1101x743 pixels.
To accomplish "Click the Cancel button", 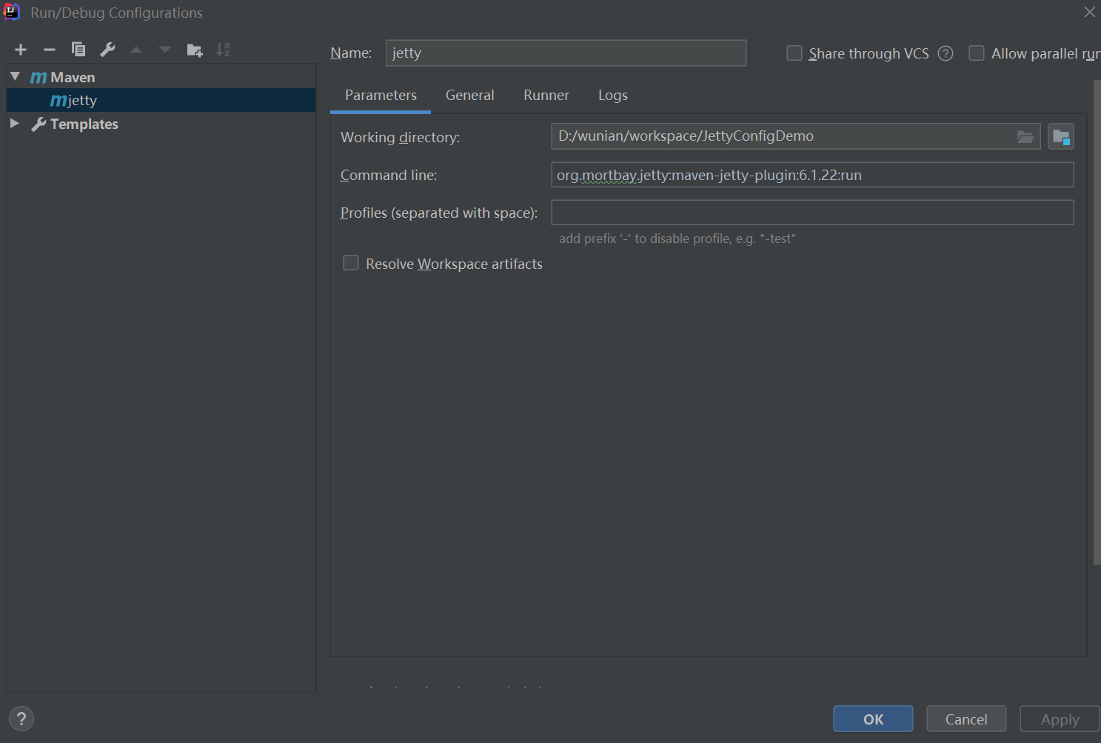I will (966, 719).
